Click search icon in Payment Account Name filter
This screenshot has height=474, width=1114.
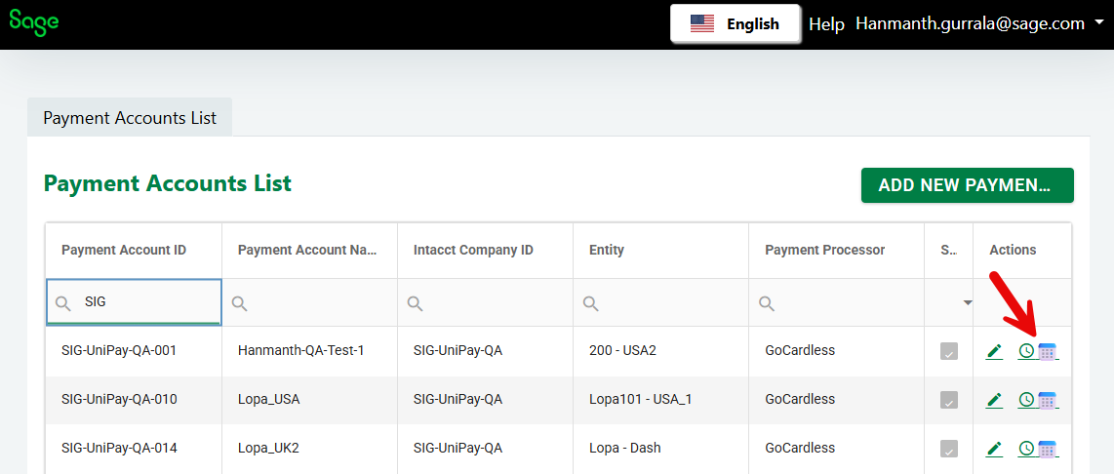[239, 303]
